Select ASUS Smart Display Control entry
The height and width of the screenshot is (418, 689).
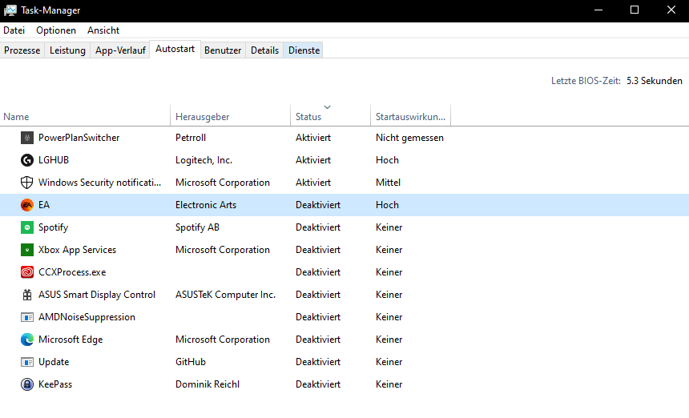(97, 295)
